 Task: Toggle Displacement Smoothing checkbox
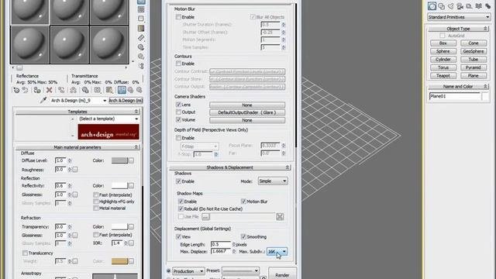(243, 236)
